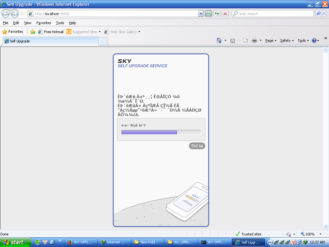Click the Compatibility View icon
Screen dimensions: 329x247
pyautogui.click(x=209, y=14)
